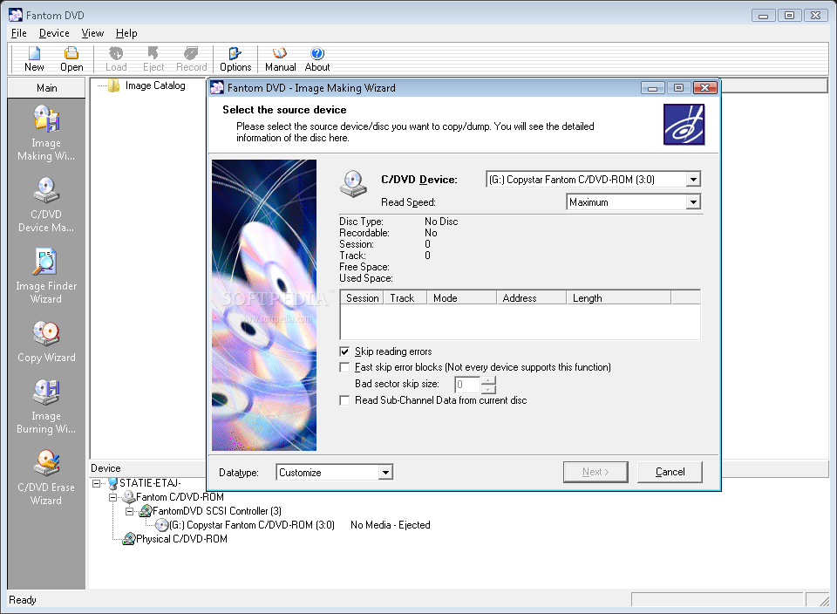Viewport: 837px width, 614px height.
Task: Click the 'No Disc' disc type value
Action: (x=441, y=222)
